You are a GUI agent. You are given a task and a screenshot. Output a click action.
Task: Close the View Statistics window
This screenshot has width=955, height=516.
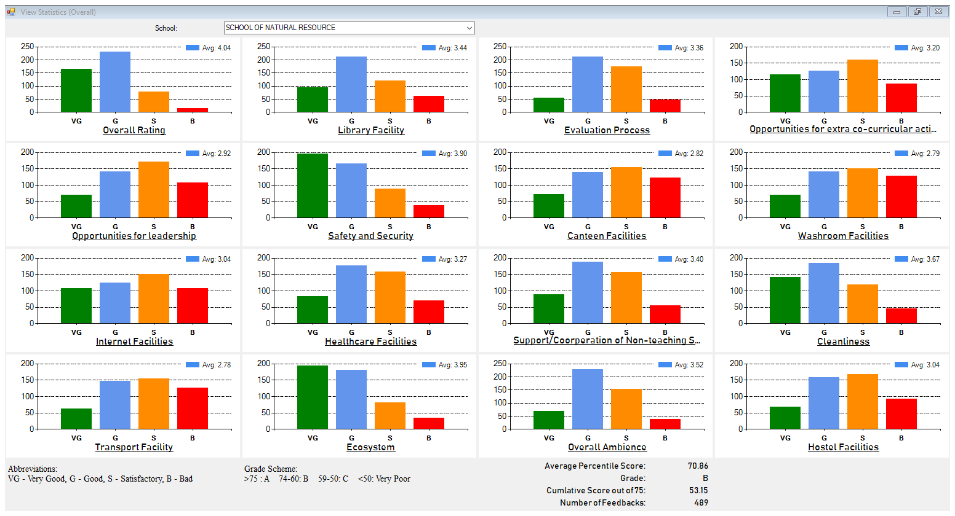click(x=938, y=12)
